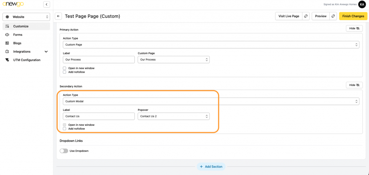369x175 pixels.
Task: Check Add nofollow under Primary Action
Action: (x=65, y=72)
